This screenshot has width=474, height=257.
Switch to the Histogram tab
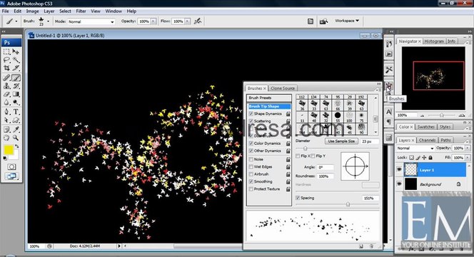pyautogui.click(x=434, y=41)
